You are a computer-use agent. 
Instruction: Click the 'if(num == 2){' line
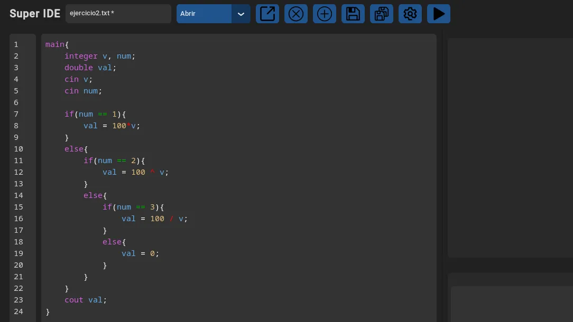tap(114, 160)
